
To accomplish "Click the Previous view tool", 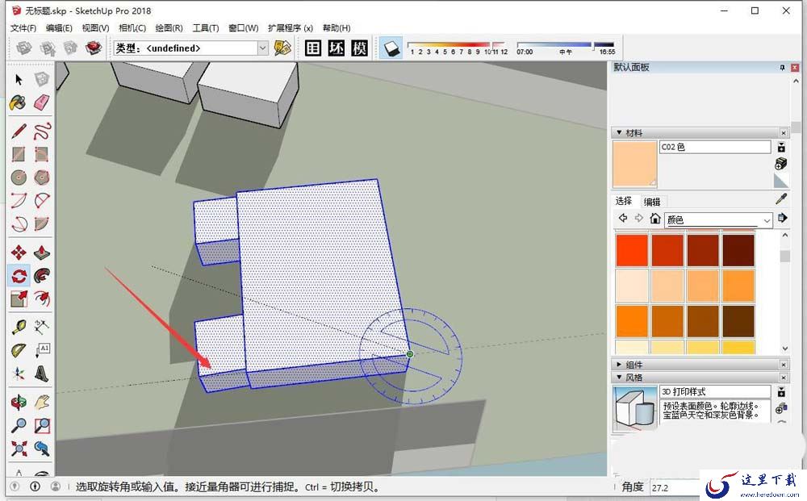I will point(42,449).
